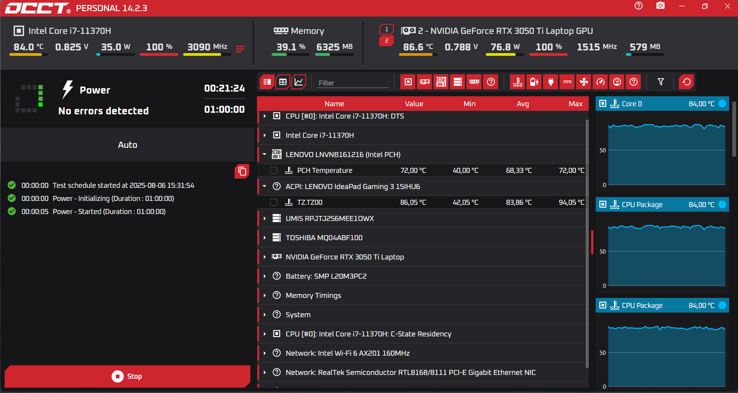Image resolution: width=738 pixels, height=393 pixels.
Task: Collapse the ACPI: LENOVO IdeaPad Gaming 3 group
Action: pos(265,186)
